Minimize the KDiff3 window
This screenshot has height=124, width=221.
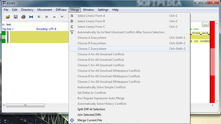197,2
